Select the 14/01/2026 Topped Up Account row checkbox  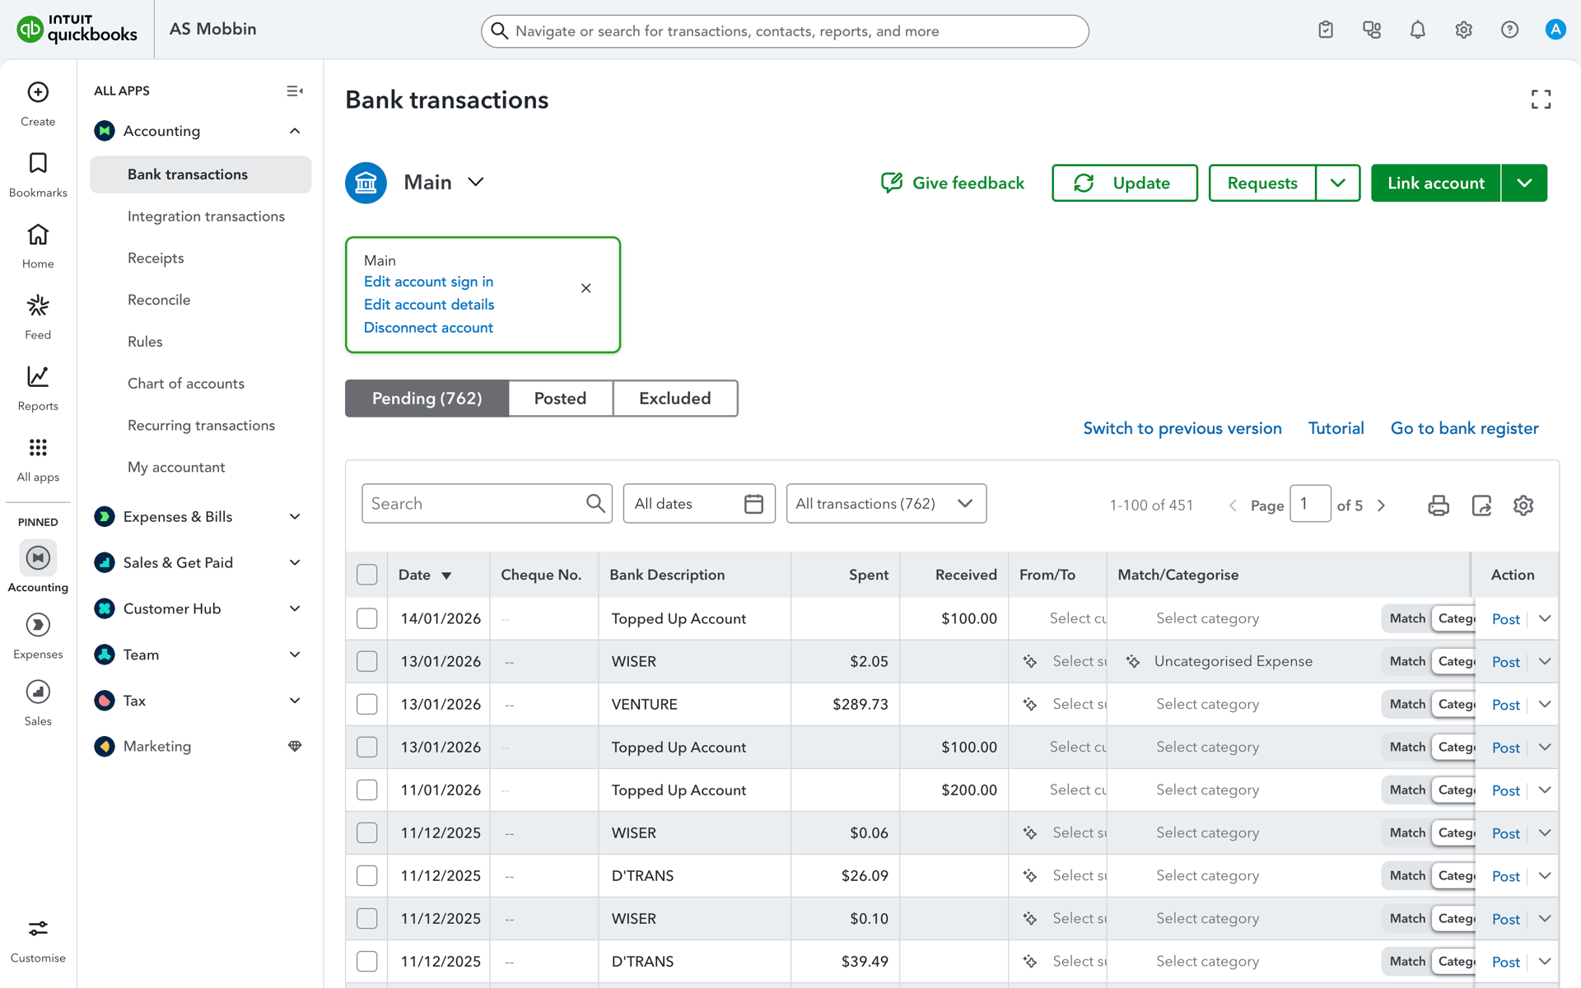(367, 618)
